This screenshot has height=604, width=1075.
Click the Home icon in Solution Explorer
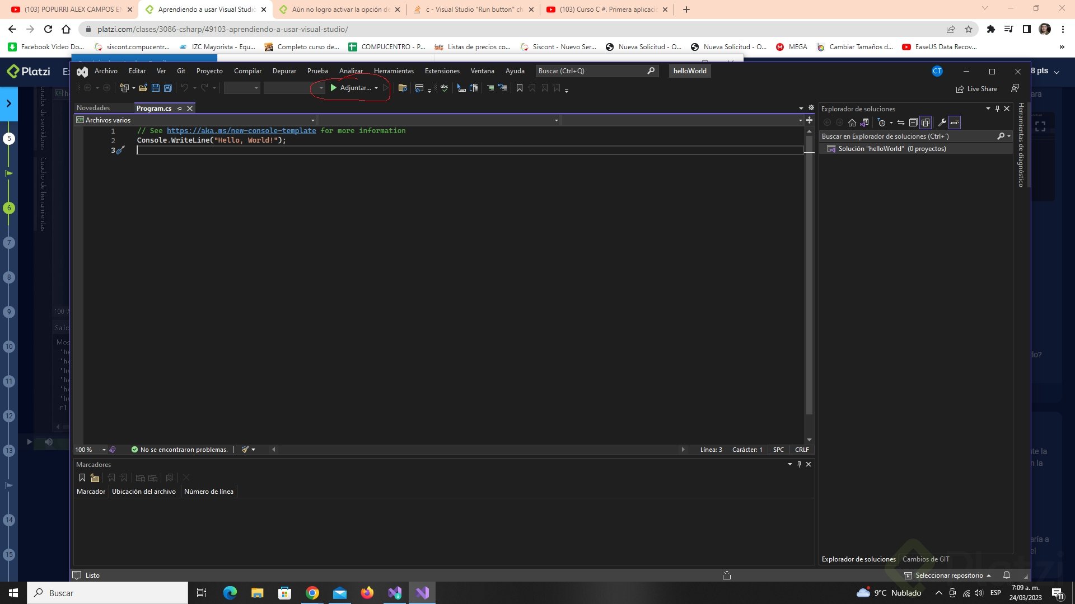852,122
